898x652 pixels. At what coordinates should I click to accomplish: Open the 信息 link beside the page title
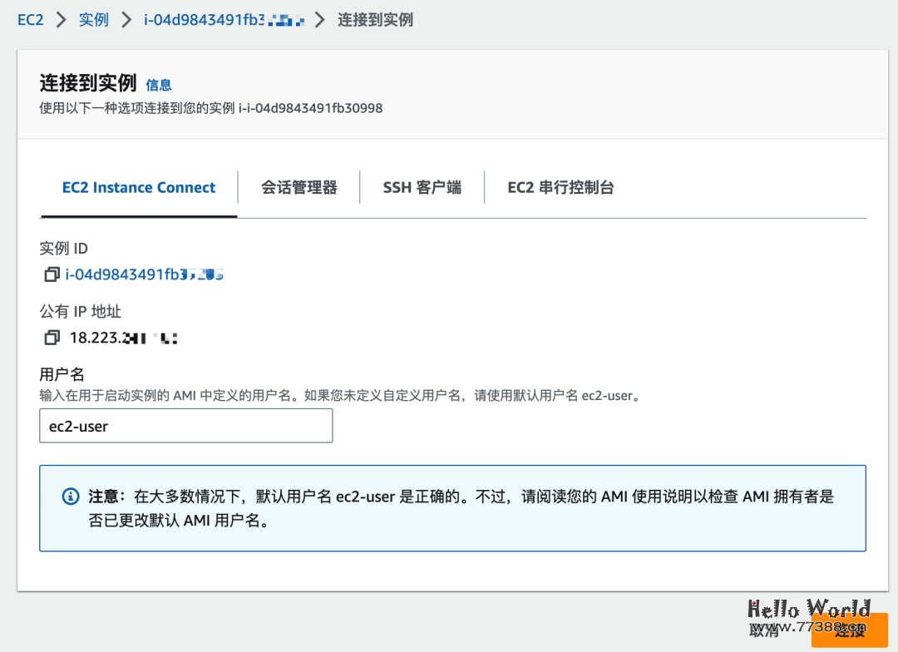click(159, 84)
